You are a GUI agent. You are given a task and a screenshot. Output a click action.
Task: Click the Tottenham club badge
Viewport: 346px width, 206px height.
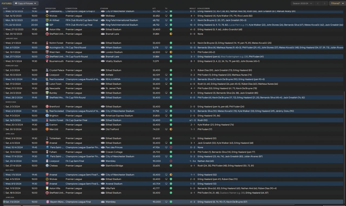pos(47,138)
